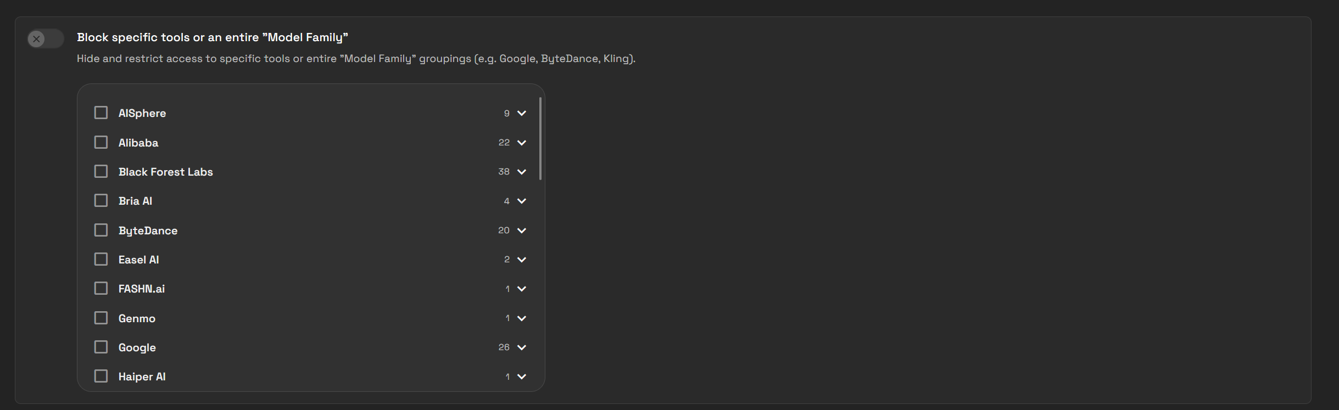1339x410 pixels.
Task: Click the scrollbar in the model family list
Action: point(540,137)
